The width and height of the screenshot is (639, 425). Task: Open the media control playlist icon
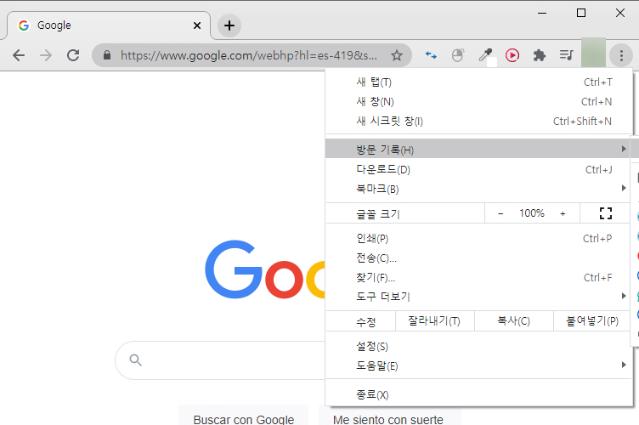[x=567, y=55]
